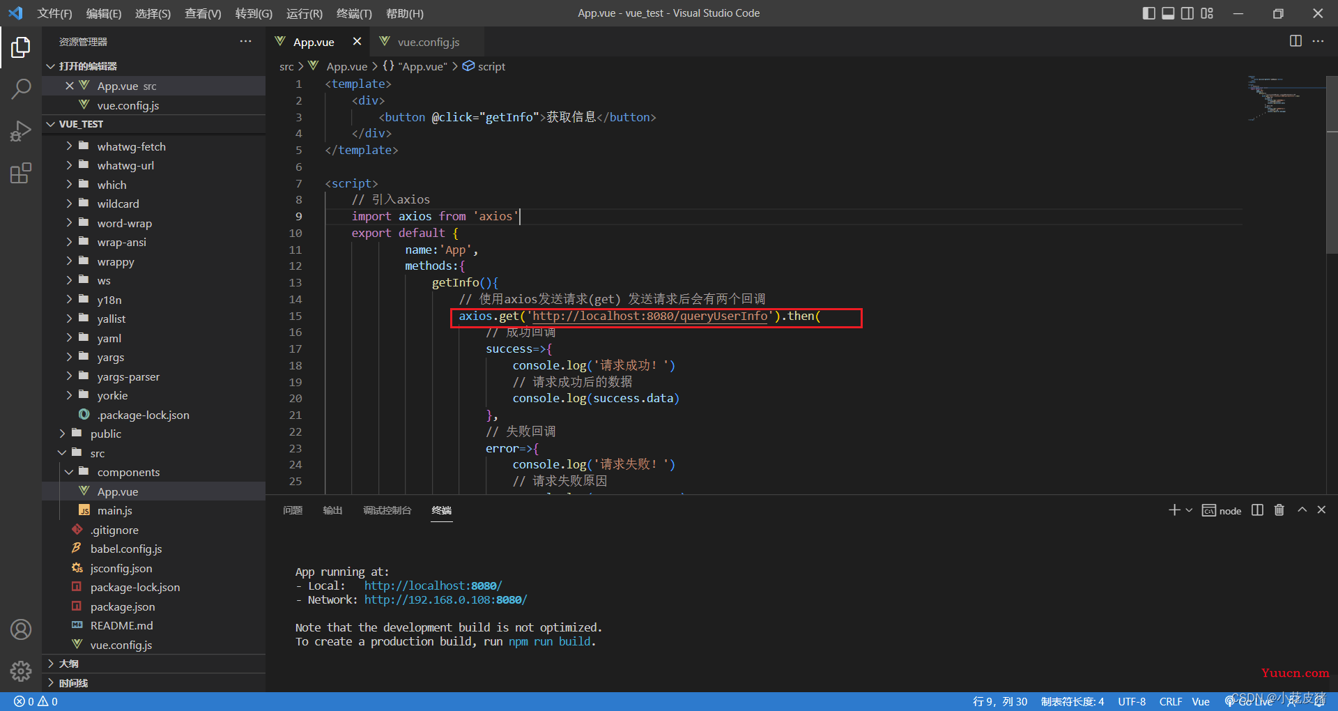Open the Help menu
This screenshot has width=1338, height=711.
click(x=404, y=13)
